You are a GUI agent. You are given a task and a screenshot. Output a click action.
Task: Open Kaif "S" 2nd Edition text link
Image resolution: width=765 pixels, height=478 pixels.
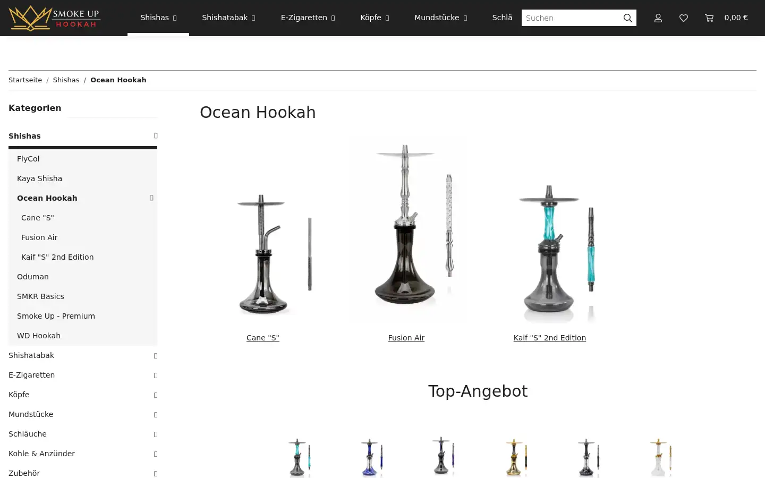(x=550, y=338)
